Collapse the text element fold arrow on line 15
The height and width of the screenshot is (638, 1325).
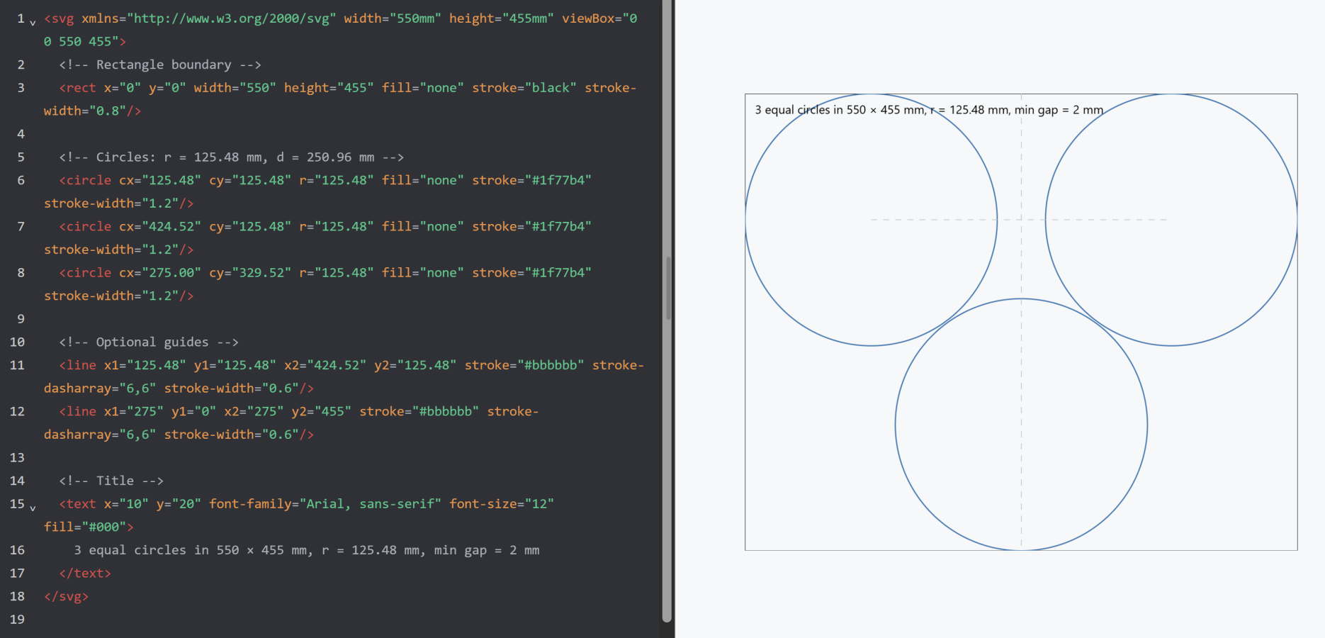[33, 508]
